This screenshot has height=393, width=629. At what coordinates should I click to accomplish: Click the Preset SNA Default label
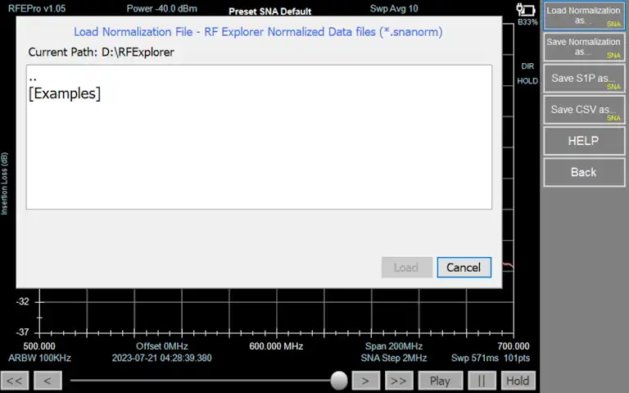click(x=269, y=11)
